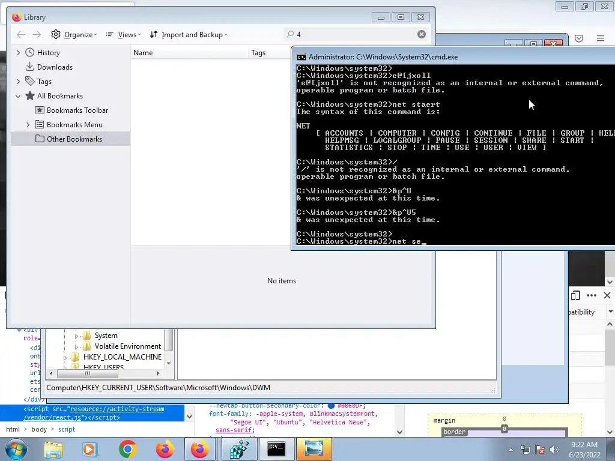Open the Organize menu
The image size is (615, 461).
[x=74, y=34]
